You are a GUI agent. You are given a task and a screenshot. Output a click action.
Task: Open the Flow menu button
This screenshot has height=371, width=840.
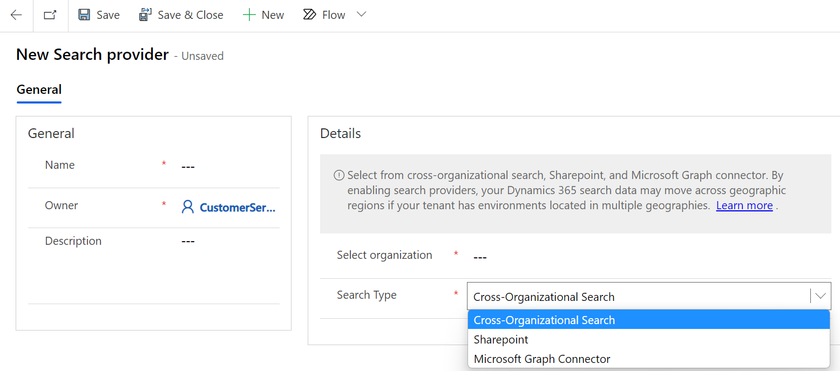[x=324, y=15]
